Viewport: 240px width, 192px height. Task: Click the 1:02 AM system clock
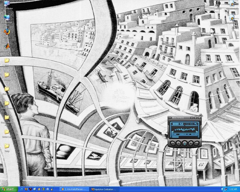233,190
